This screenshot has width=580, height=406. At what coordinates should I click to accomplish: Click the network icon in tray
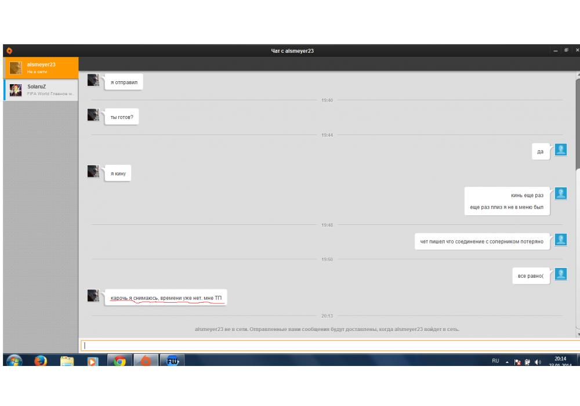point(527,362)
